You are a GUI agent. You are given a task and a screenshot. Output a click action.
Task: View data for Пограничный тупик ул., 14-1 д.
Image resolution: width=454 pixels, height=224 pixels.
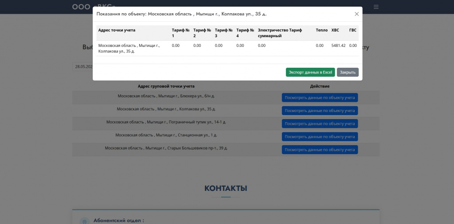coord(320,124)
